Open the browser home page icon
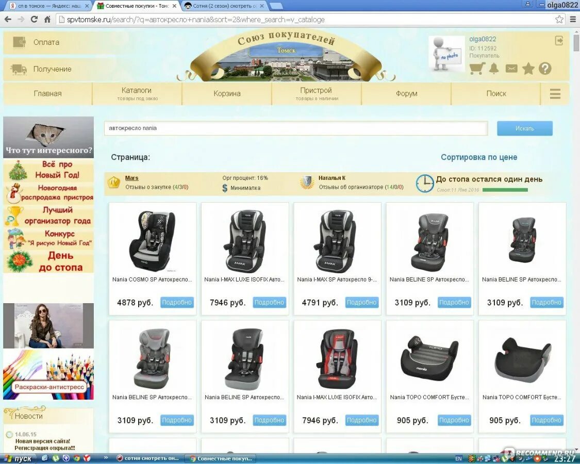The height and width of the screenshot is (464, 580). [47, 19]
